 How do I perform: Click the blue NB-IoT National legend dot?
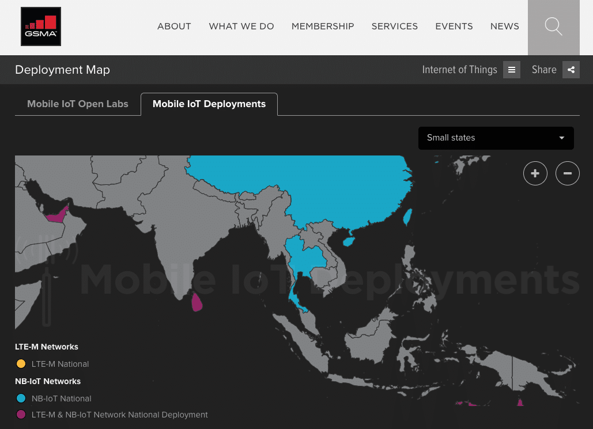click(x=21, y=398)
